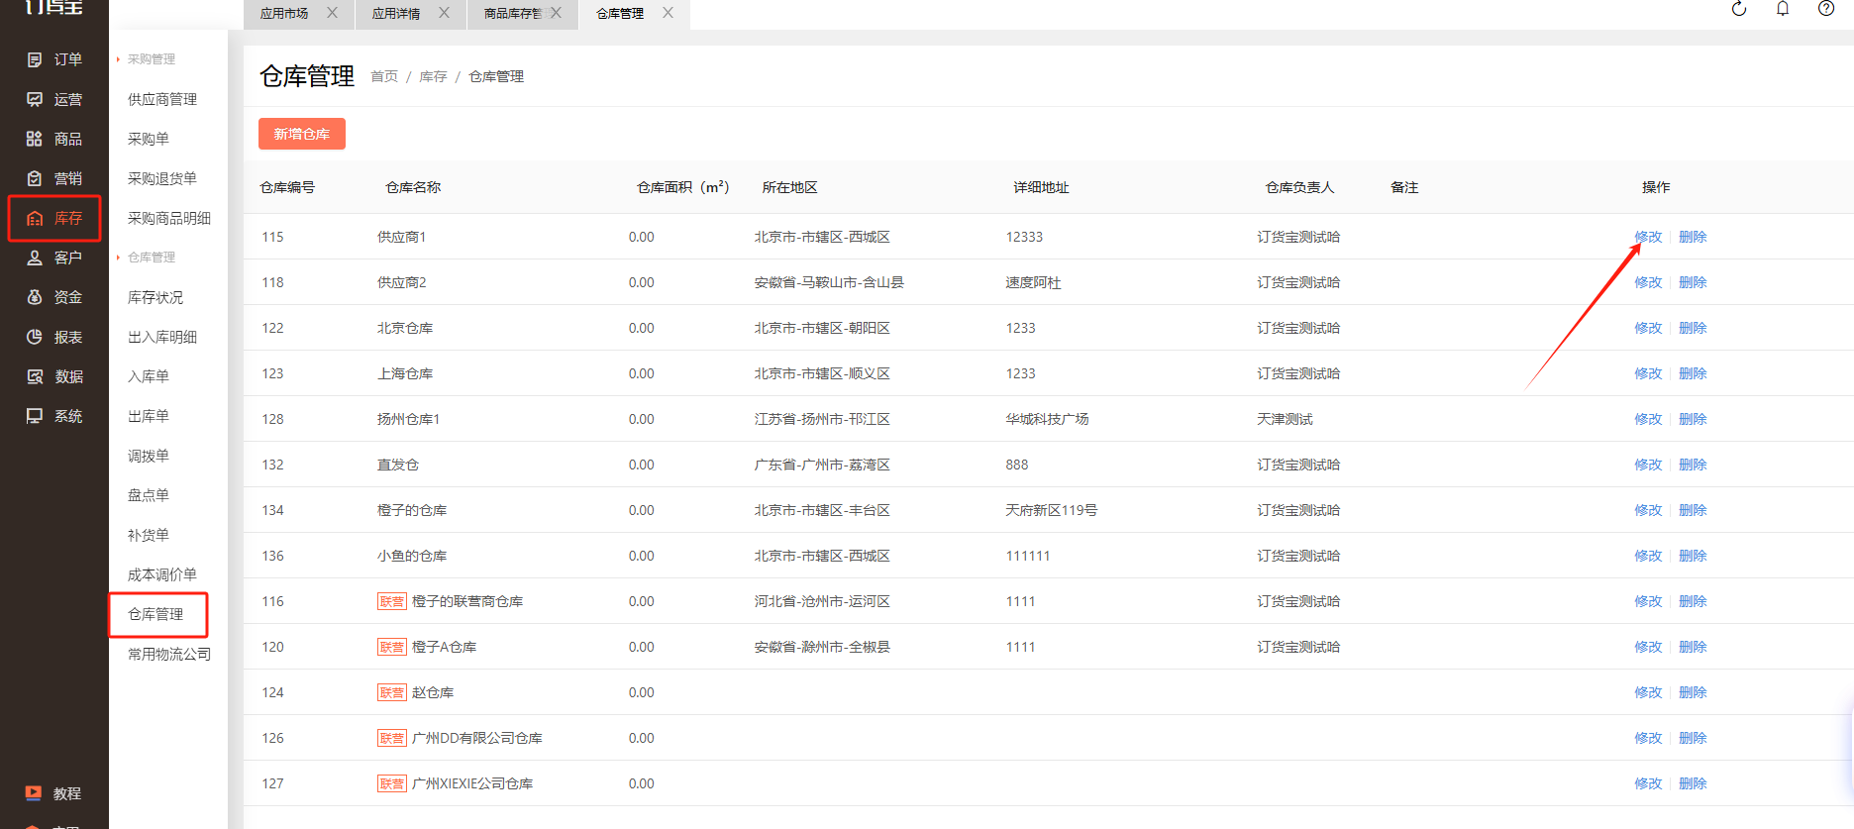Click 修改 for warehouse 小鱼的仓库

tap(1648, 556)
